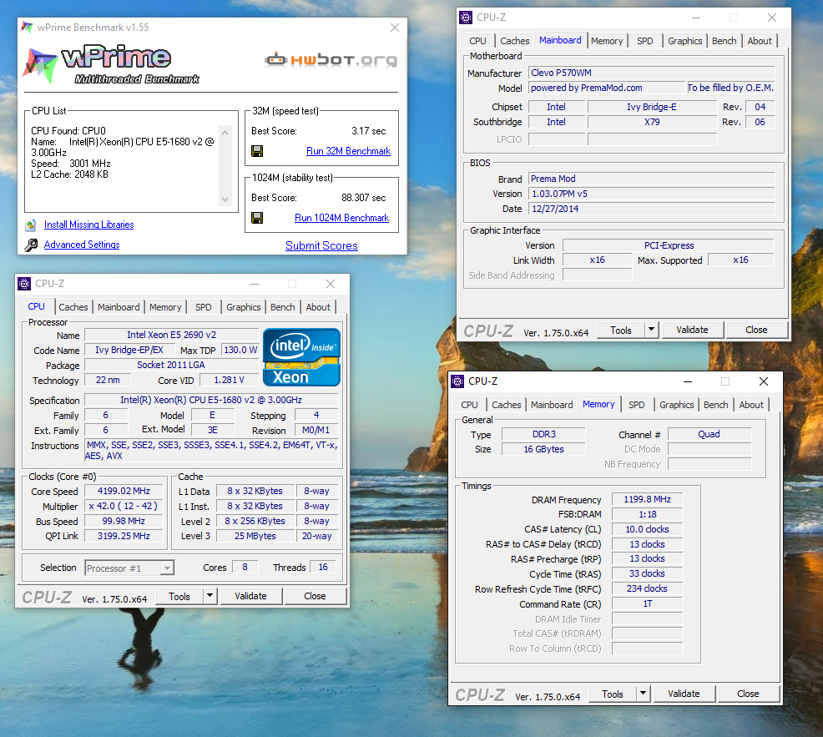The image size is (823, 737).
Task: Open Tools dropdown arrow in Mainboard window
Action: [651, 330]
